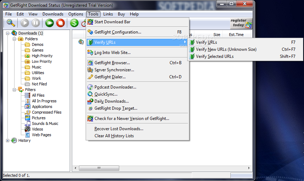Click the High Priority folder icon
The image size is (304, 181).
pos(28,56)
